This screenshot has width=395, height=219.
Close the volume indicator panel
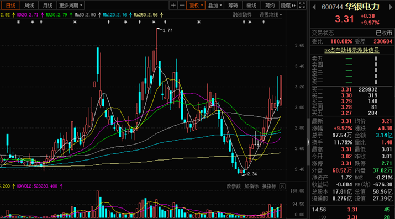point(282,186)
